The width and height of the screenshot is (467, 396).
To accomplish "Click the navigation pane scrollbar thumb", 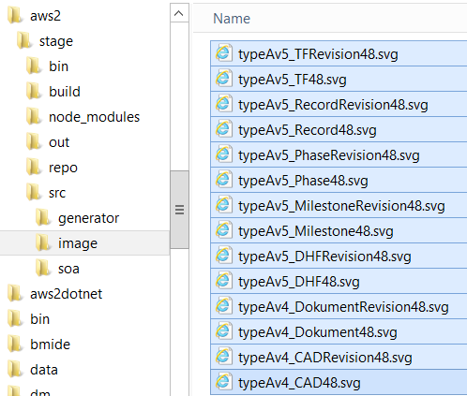I will pos(179,210).
